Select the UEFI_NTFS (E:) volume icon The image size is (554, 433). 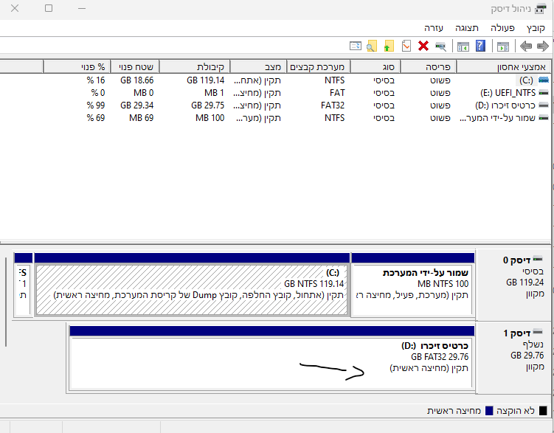coord(544,93)
